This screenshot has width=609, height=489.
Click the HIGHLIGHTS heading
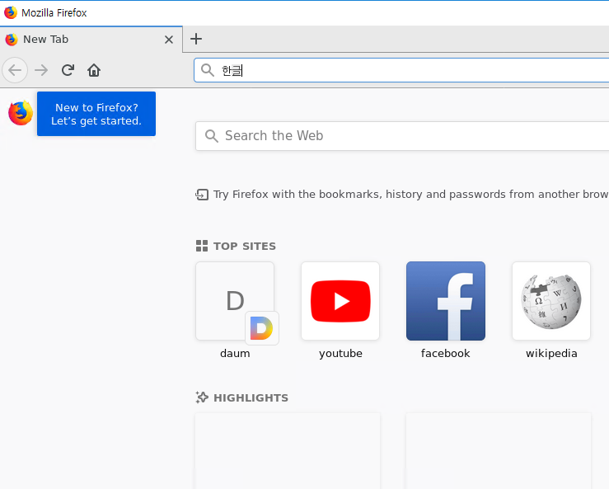(x=251, y=397)
